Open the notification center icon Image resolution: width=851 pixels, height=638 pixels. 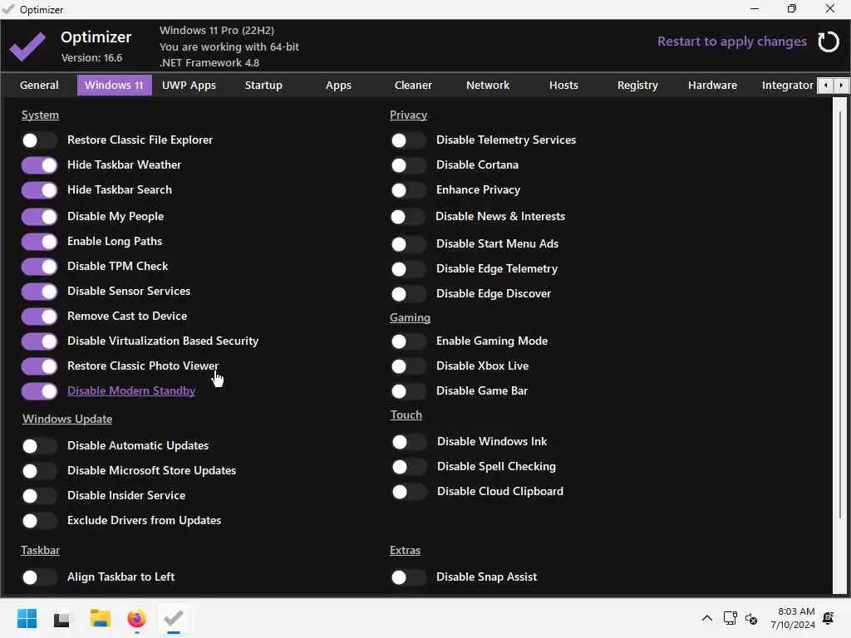[829, 618]
